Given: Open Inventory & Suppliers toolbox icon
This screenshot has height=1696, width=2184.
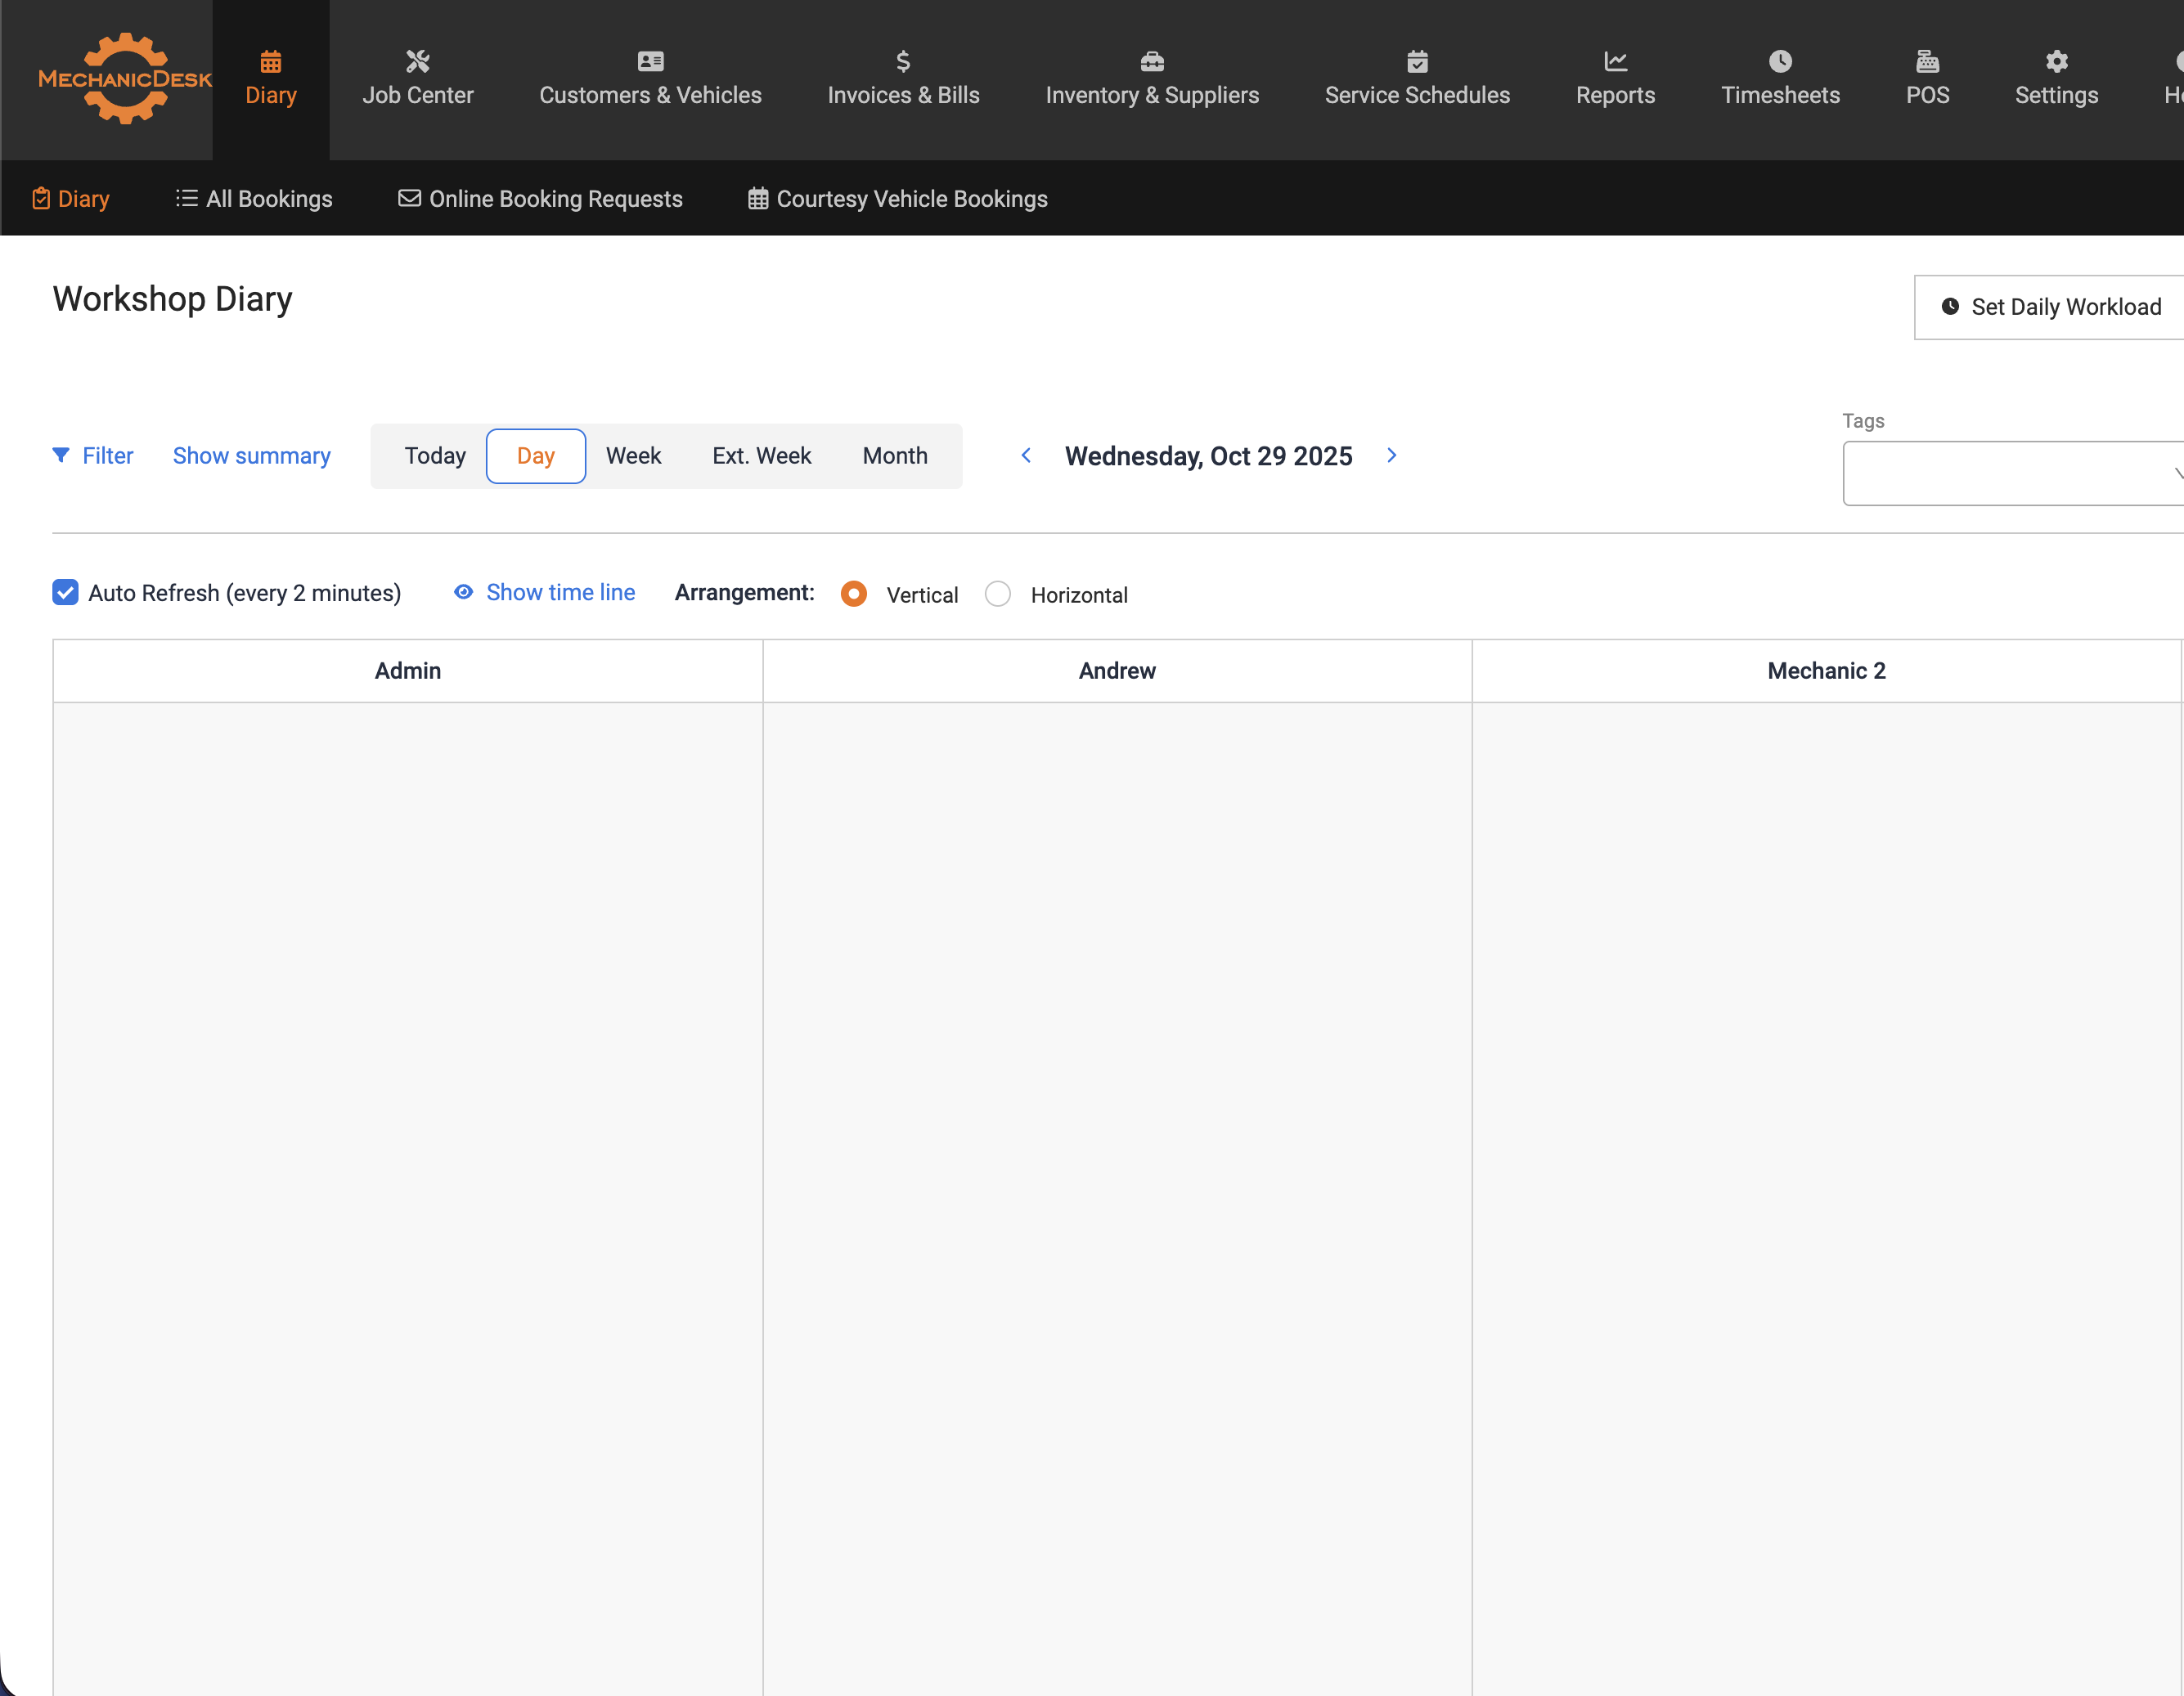Looking at the screenshot, I should coord(1152,62).
